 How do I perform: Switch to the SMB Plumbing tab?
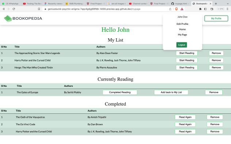pyautogui.click(x=75, y=4)
